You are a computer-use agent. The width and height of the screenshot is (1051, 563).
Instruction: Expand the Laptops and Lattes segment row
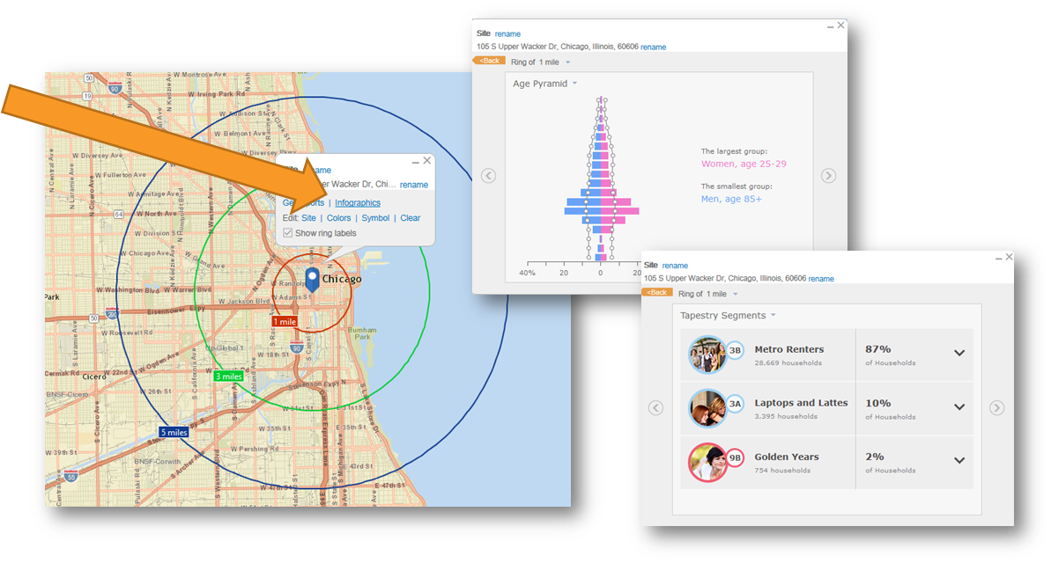[x=959, y=407]
